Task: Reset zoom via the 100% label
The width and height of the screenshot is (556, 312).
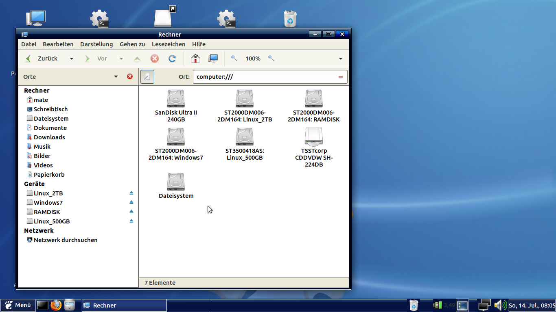Action: tap(253, 58)
